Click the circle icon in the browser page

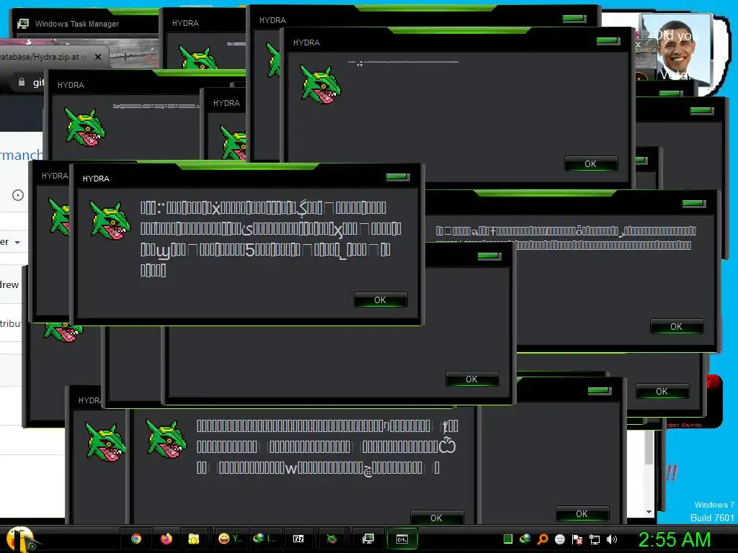pos(18,195)
